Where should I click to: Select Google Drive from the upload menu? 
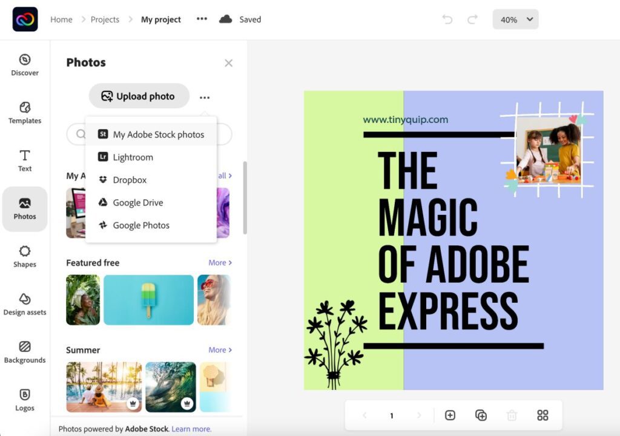point(139,202)
